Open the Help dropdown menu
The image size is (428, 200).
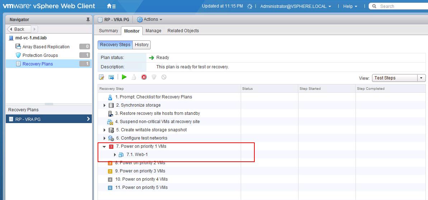pyautogui.click(x=350, y=6)
